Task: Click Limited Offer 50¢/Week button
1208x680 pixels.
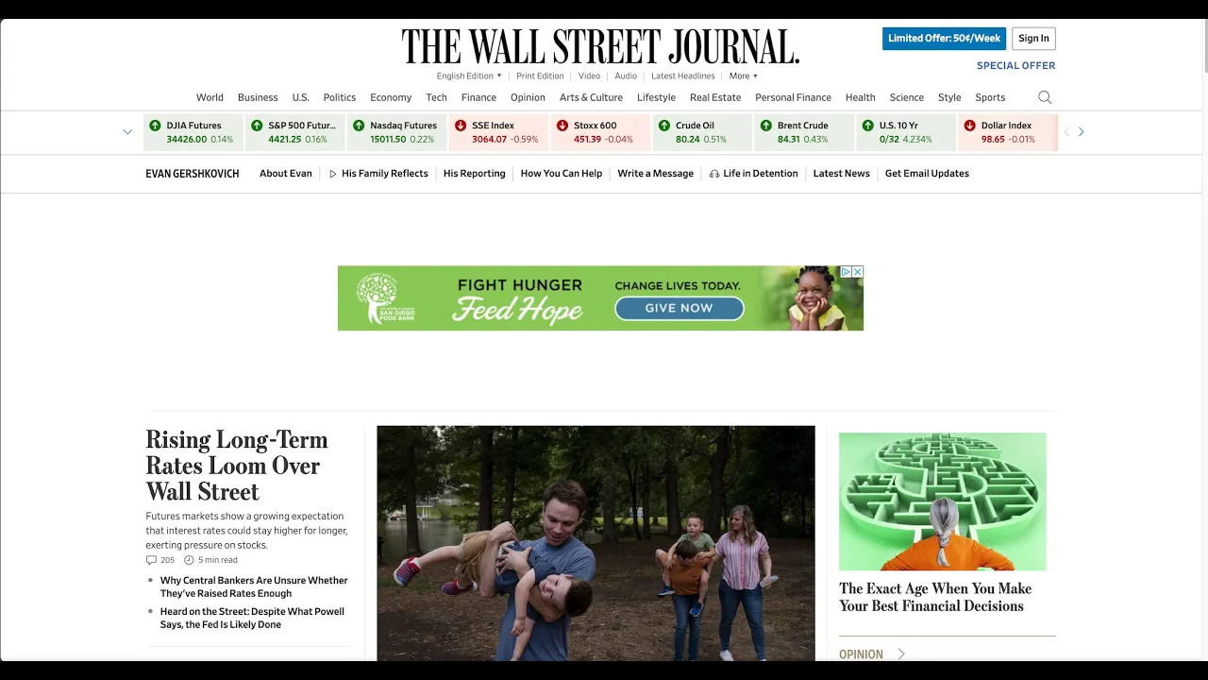Action: (944, 39)
